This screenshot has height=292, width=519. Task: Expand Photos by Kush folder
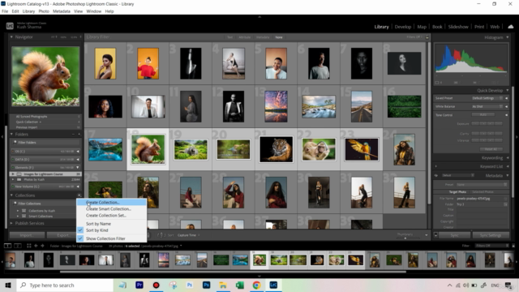coord(13,179)
